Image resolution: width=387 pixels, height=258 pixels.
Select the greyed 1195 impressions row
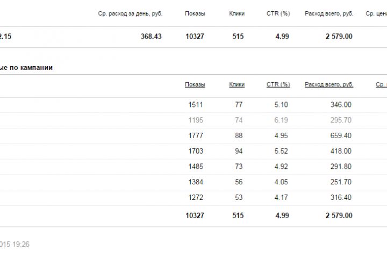click(x=196, y=120)
